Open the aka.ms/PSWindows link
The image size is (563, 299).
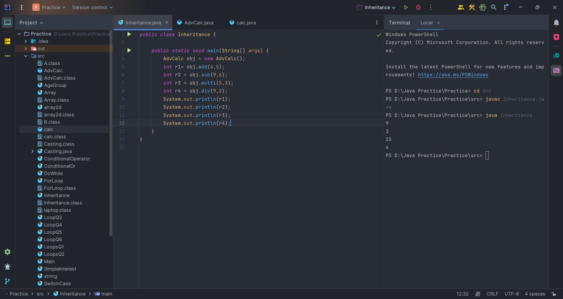(x=453, y=75)
